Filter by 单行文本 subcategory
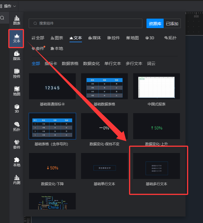This screenshot has width=203, height=223. point(113,64)
